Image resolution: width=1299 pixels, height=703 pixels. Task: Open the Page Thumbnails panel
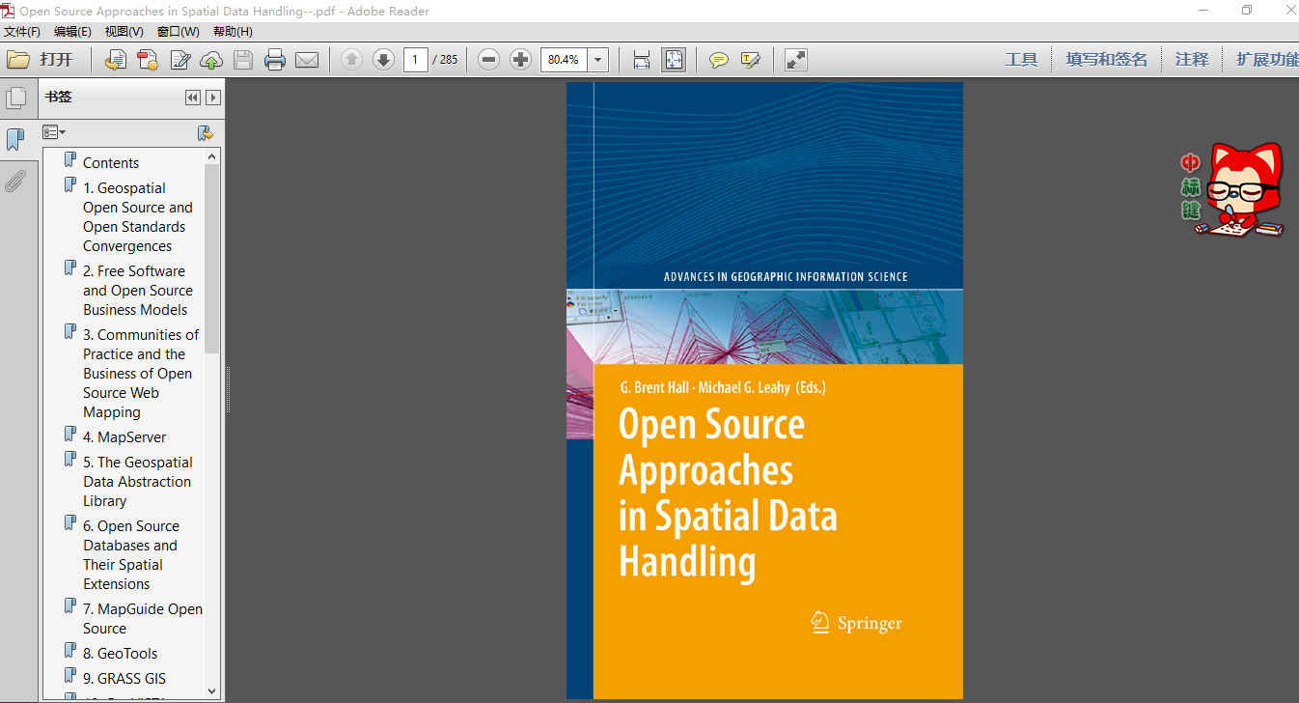15,98
